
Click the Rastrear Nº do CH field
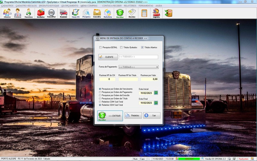pos(107,79)
